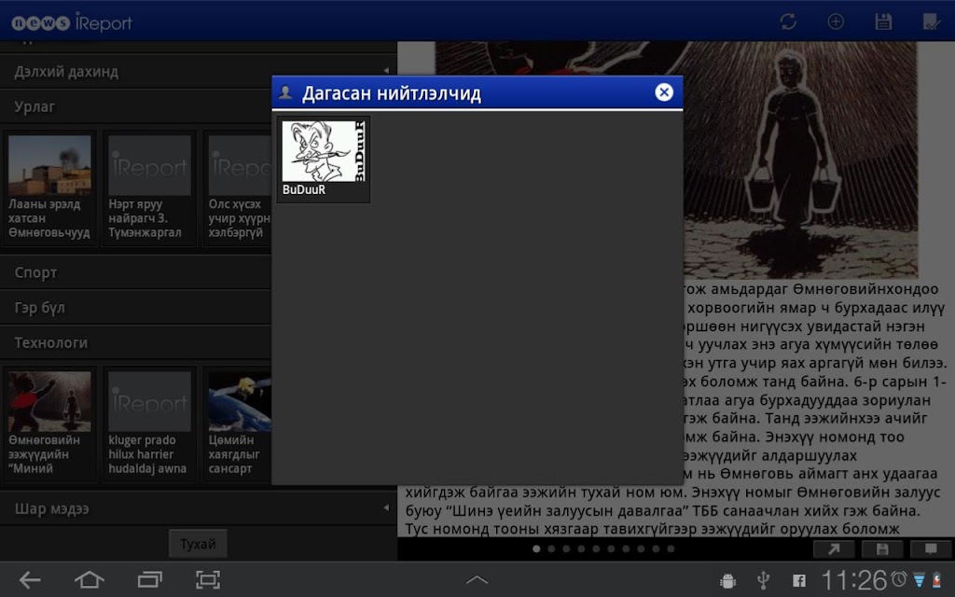
Task: Tap the Android back button
Action: 29,580
